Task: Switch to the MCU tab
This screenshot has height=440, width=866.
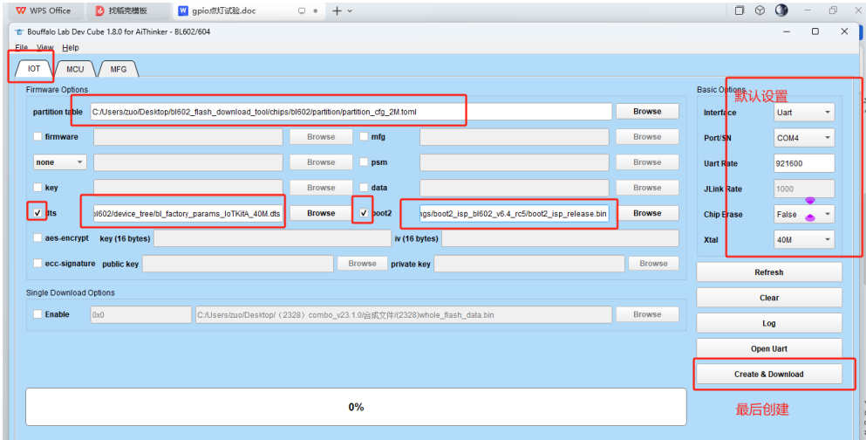Action: click(x=75, y=69)
